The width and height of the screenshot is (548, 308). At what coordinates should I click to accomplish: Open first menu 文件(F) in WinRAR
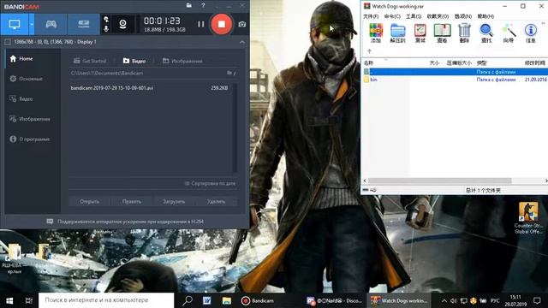click(x=371, y=16)
